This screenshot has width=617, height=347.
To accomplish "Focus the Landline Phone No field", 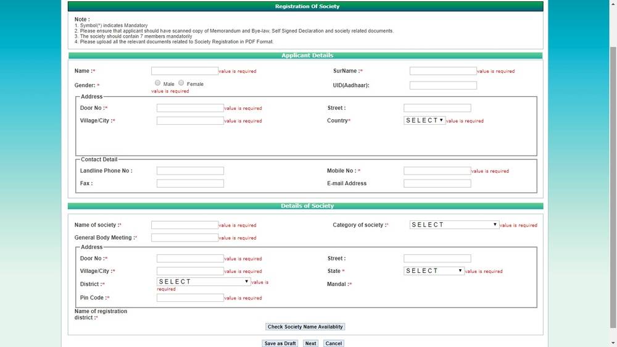I will pyautogui.click(x=190, y=171).
